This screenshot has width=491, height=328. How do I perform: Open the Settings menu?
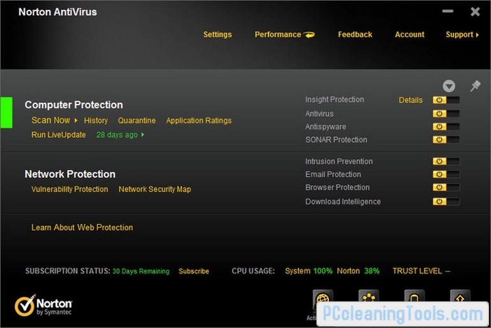click(x=217, y=34)
